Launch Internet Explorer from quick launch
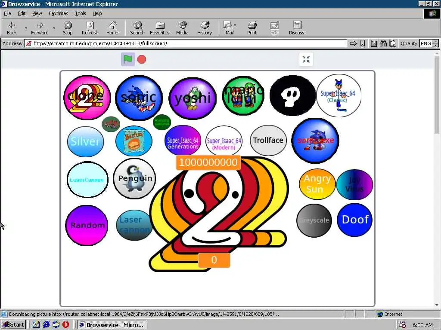Viewport: 441px width, 330px height. pyautogui.click(x=46, y=325)
